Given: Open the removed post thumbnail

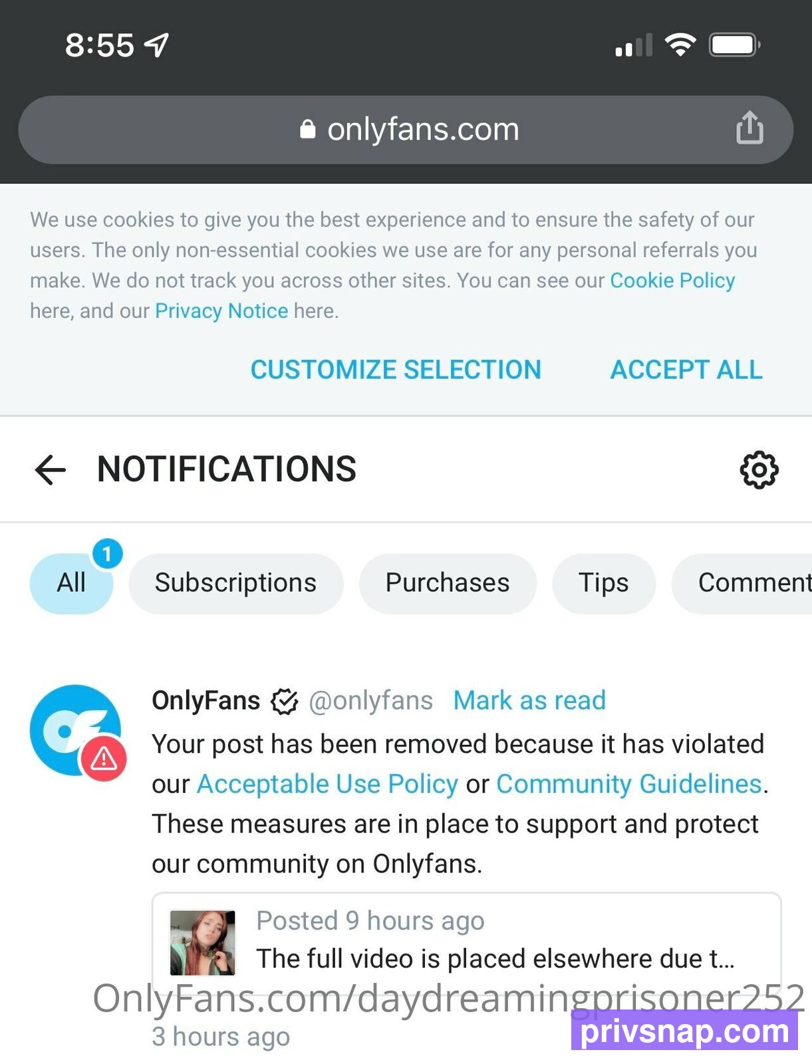Looking at the screenshot, I should click(203, 943).
